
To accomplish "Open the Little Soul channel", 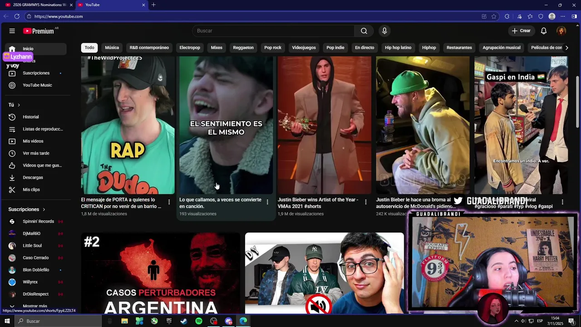I will coord(36,246).
